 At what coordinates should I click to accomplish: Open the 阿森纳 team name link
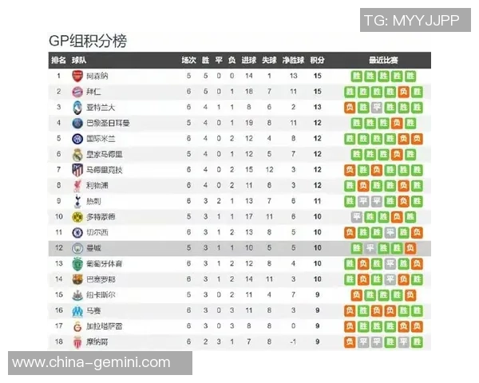(97, 76)
